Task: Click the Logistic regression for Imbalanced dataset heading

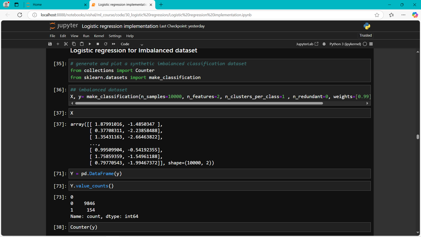Action: (x=134, y=51)
